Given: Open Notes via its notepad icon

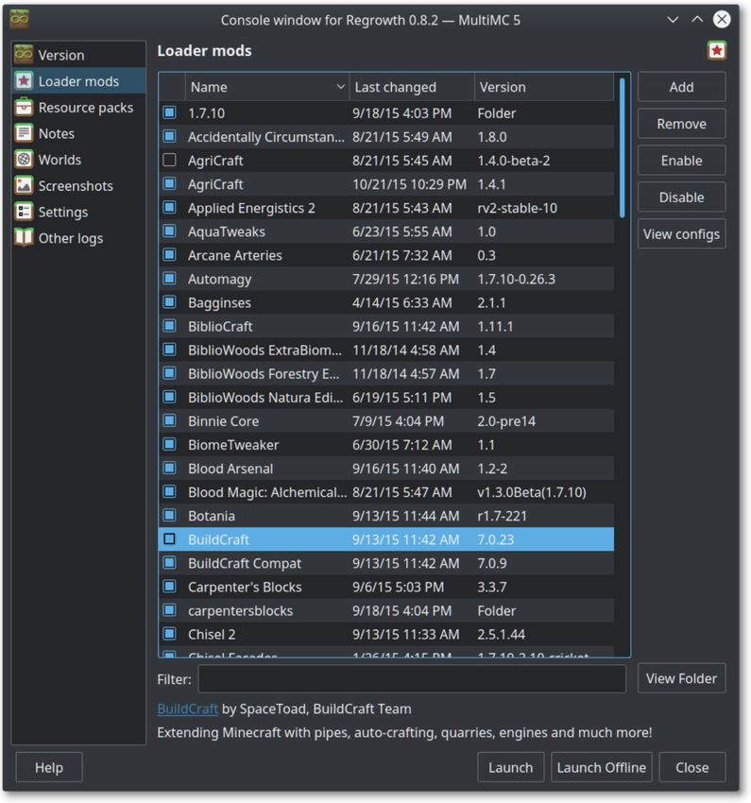Looking at the screenshot, I should coord(24,133).
